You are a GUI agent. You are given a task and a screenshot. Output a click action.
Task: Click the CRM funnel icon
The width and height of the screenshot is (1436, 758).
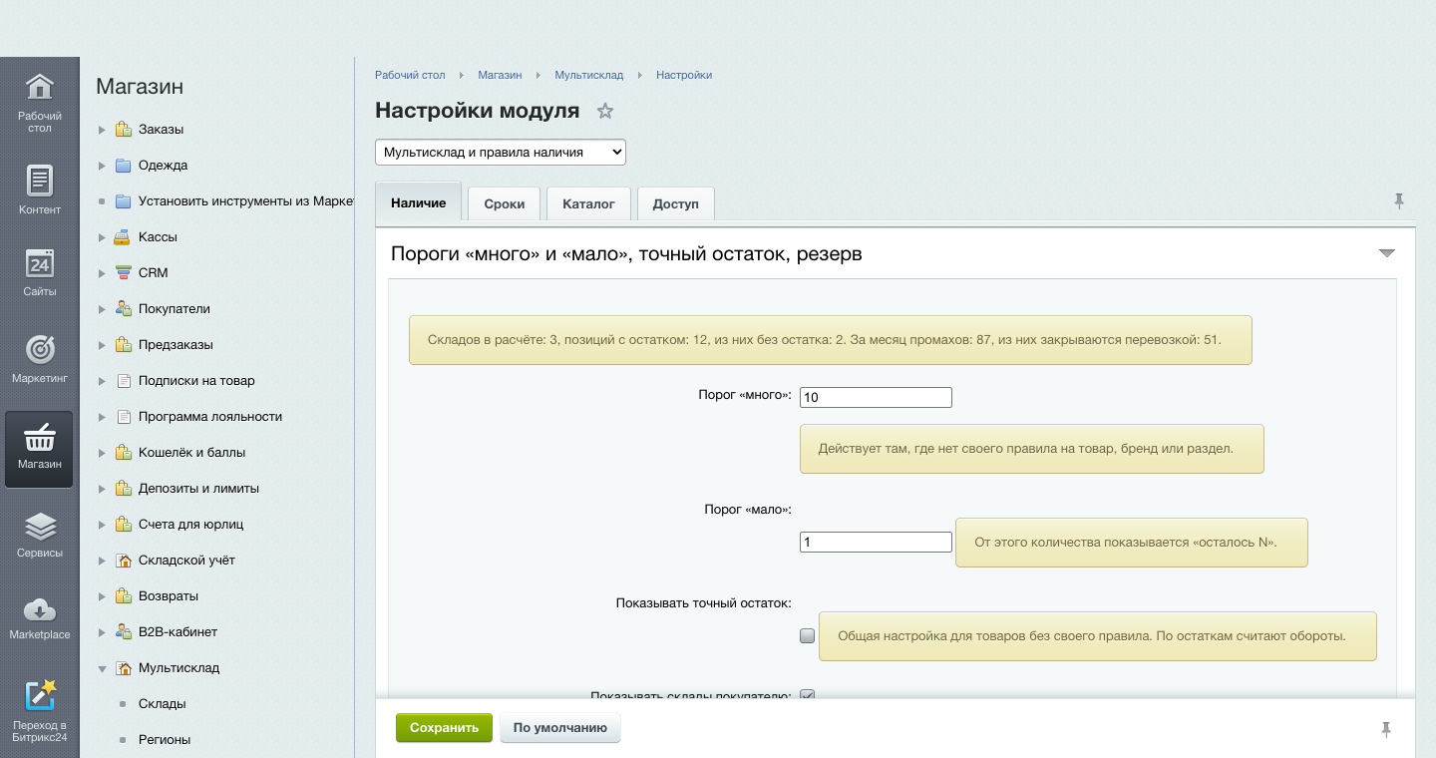(x=123, y=273)
